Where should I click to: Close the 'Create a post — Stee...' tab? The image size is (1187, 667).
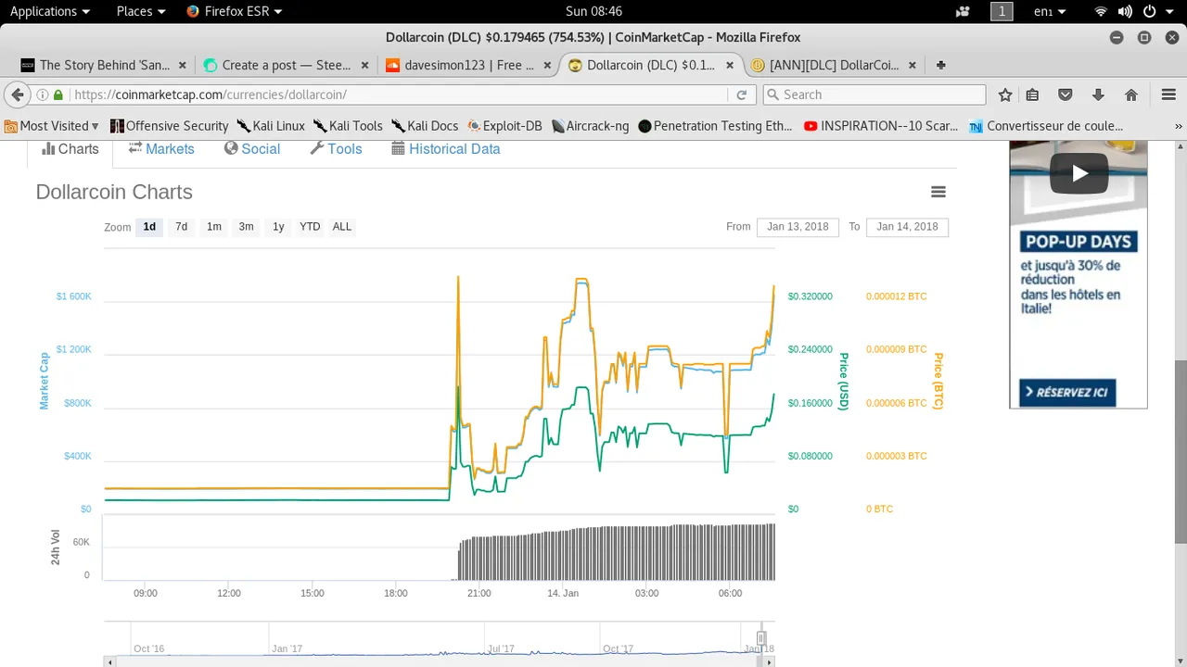tap(364, 65)
